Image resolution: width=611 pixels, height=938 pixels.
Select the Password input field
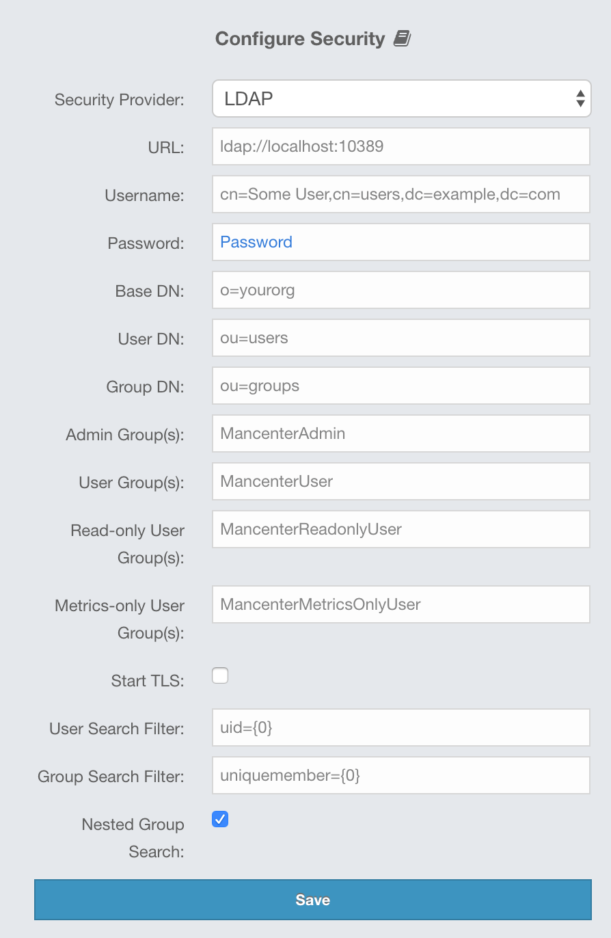point(401,242)
